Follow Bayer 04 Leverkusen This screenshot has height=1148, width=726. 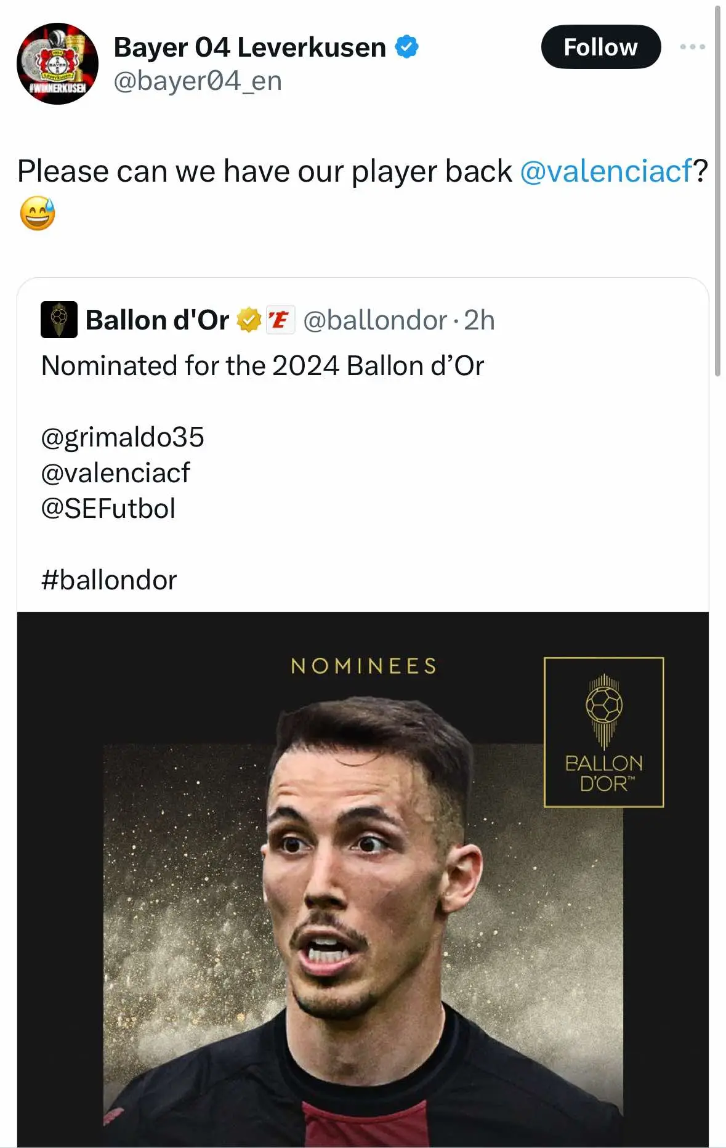[x=600, y=47]
